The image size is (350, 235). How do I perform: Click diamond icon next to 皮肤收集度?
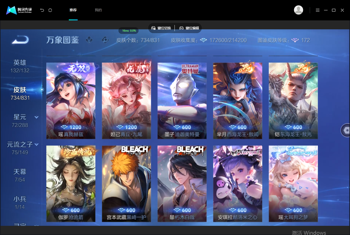point(203,40)
